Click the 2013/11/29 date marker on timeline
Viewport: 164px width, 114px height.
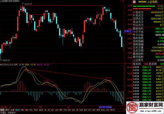(x=105, y=107)
